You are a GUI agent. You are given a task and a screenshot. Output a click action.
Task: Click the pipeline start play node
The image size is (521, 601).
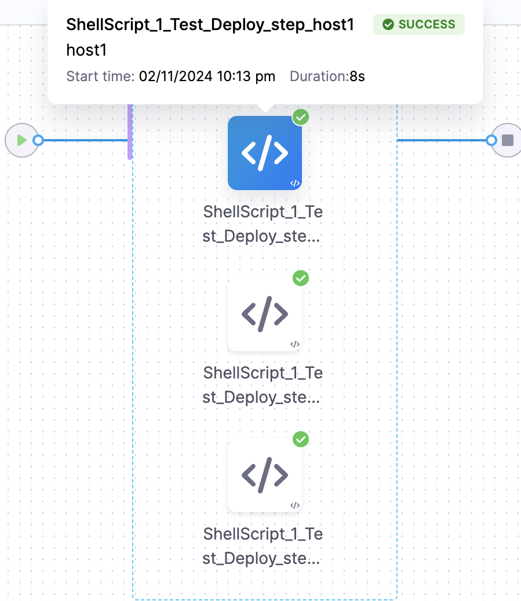(x=21, y=140)
